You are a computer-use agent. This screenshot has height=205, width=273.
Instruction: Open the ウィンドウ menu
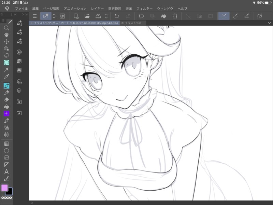[x=165, y=9]
